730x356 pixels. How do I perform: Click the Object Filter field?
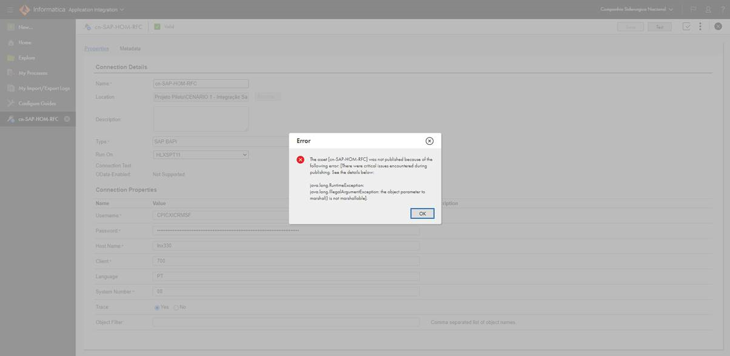pyautogui.click(x=286, y=322)
